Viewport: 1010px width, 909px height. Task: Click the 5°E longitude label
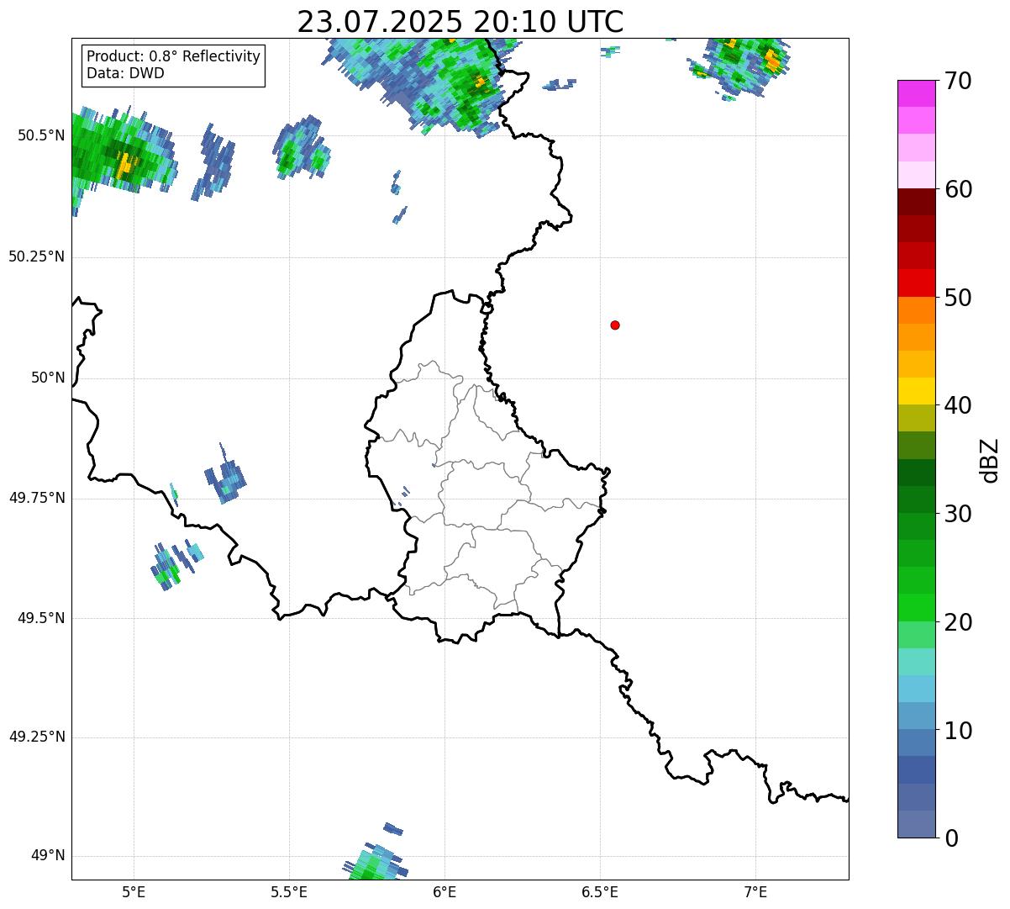pyautogui.click(x=134, y=891)
